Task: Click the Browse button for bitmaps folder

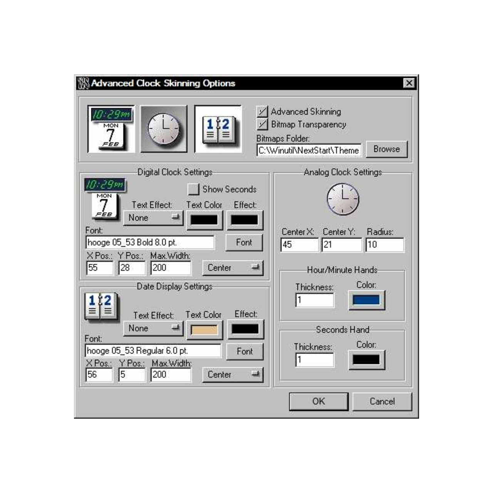Action: click(x=386, y=149)
